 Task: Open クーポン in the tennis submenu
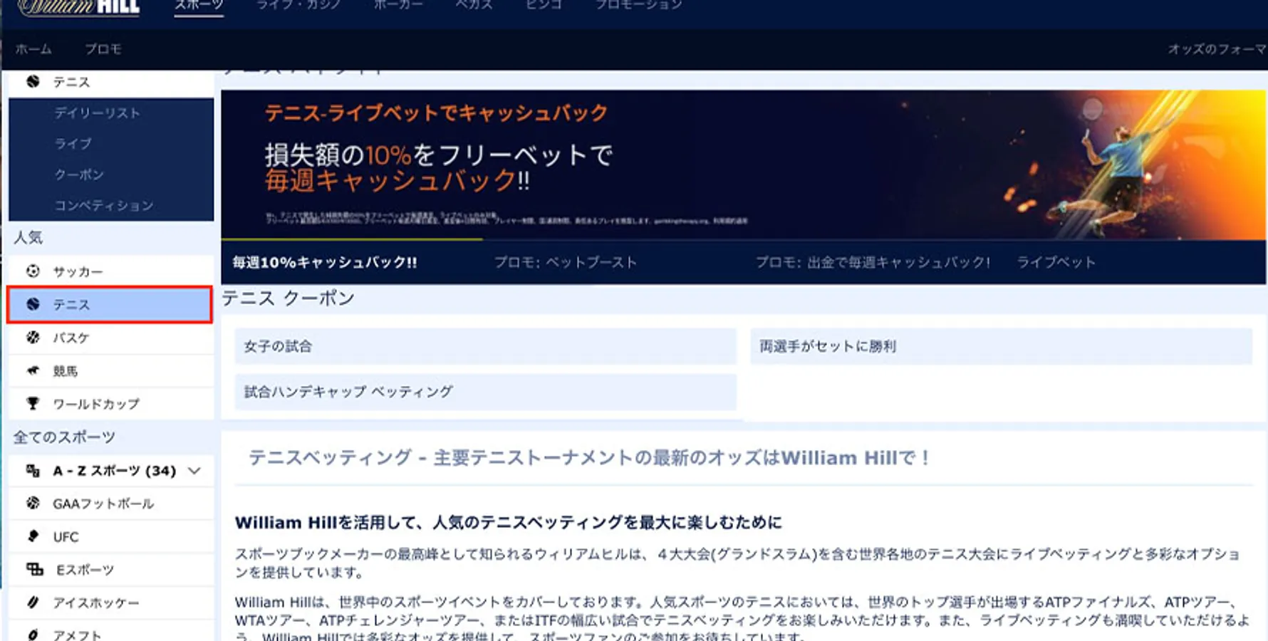coord(79,174)
